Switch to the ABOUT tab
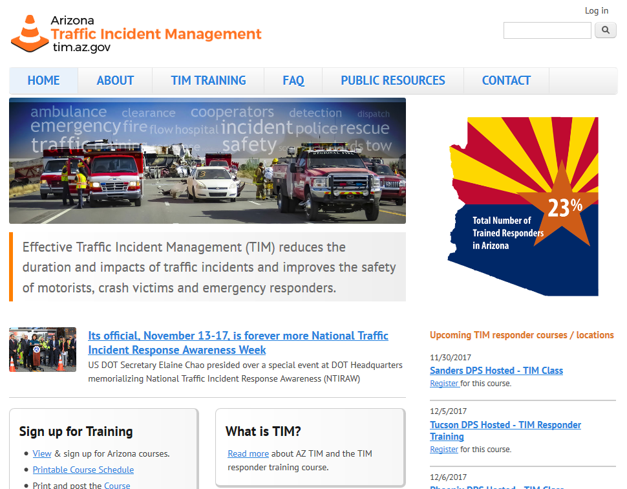 point(115,80)
